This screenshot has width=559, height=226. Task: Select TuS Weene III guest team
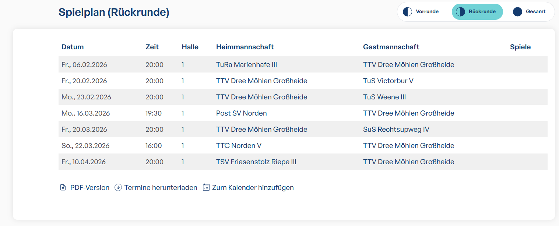(384, 97)
